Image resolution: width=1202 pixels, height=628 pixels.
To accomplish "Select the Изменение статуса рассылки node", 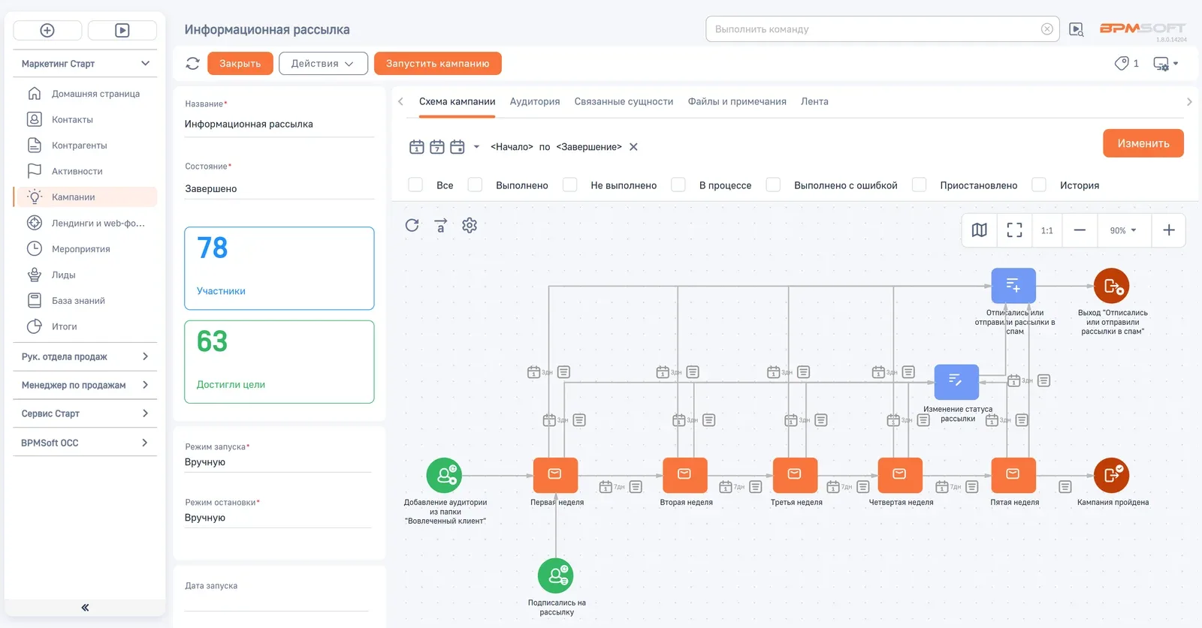I will click(x=956, y=382).
